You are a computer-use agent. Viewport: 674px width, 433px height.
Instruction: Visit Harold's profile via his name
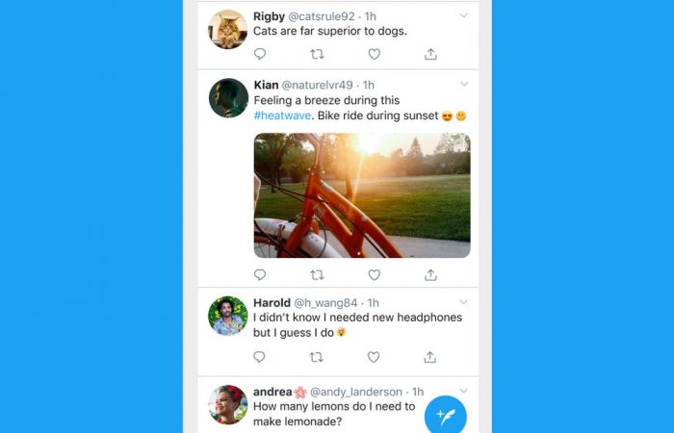[272, 302]
